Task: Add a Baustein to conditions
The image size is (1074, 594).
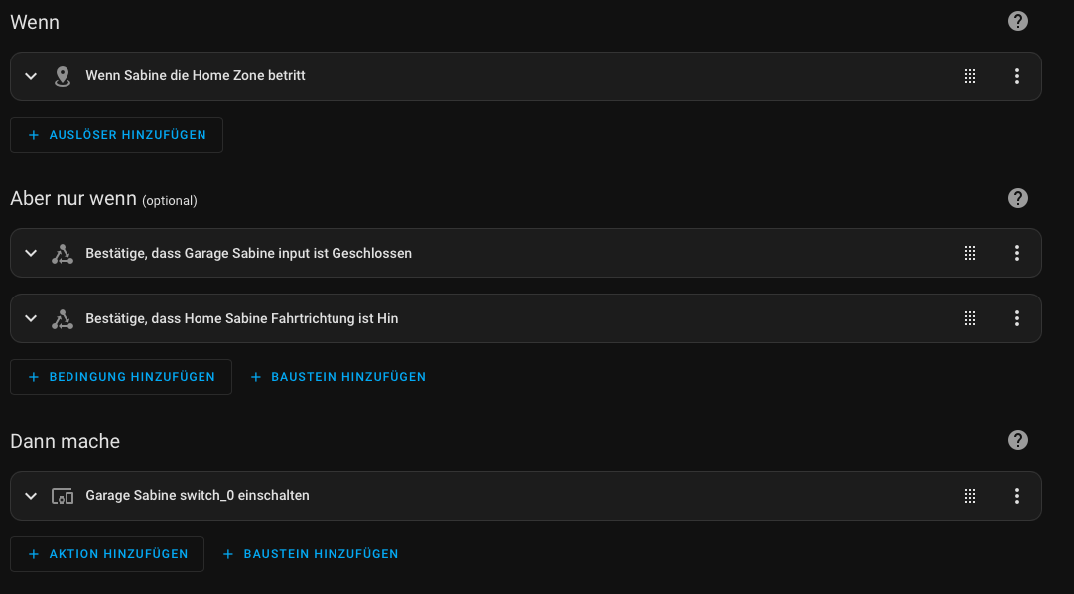Action: [338, 377]
